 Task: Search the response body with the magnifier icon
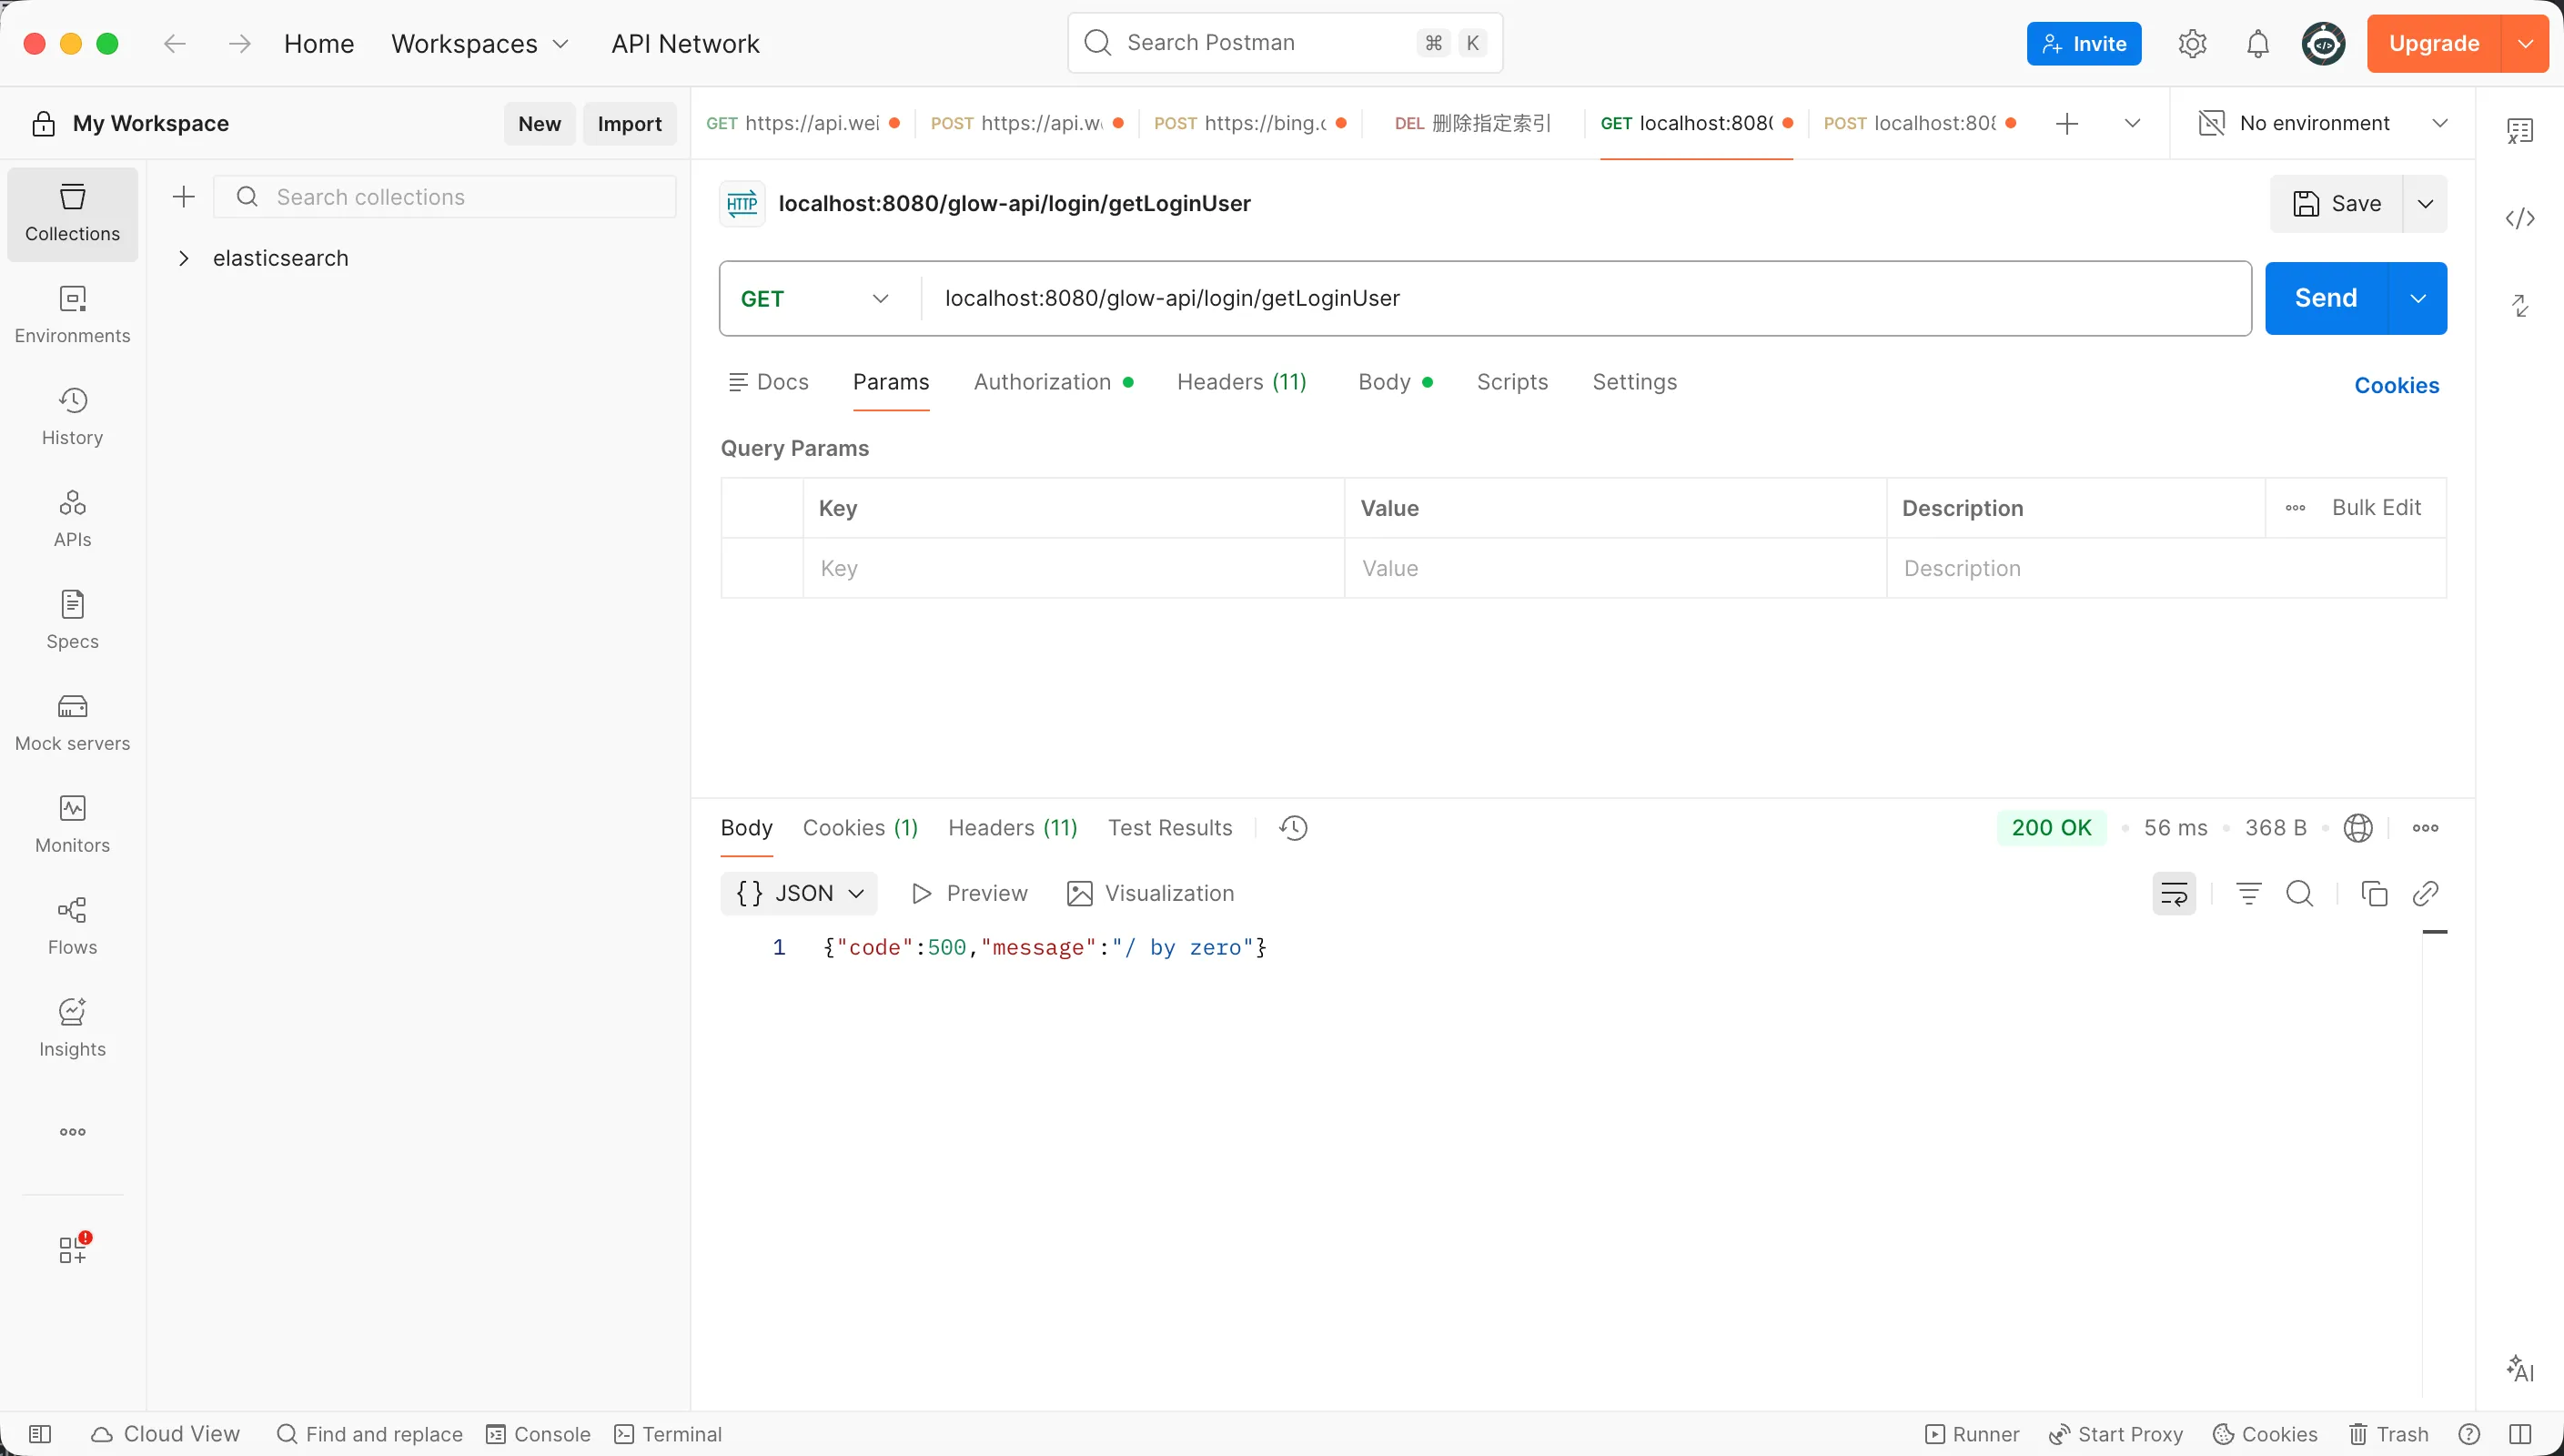click(x=2299, y=893)
